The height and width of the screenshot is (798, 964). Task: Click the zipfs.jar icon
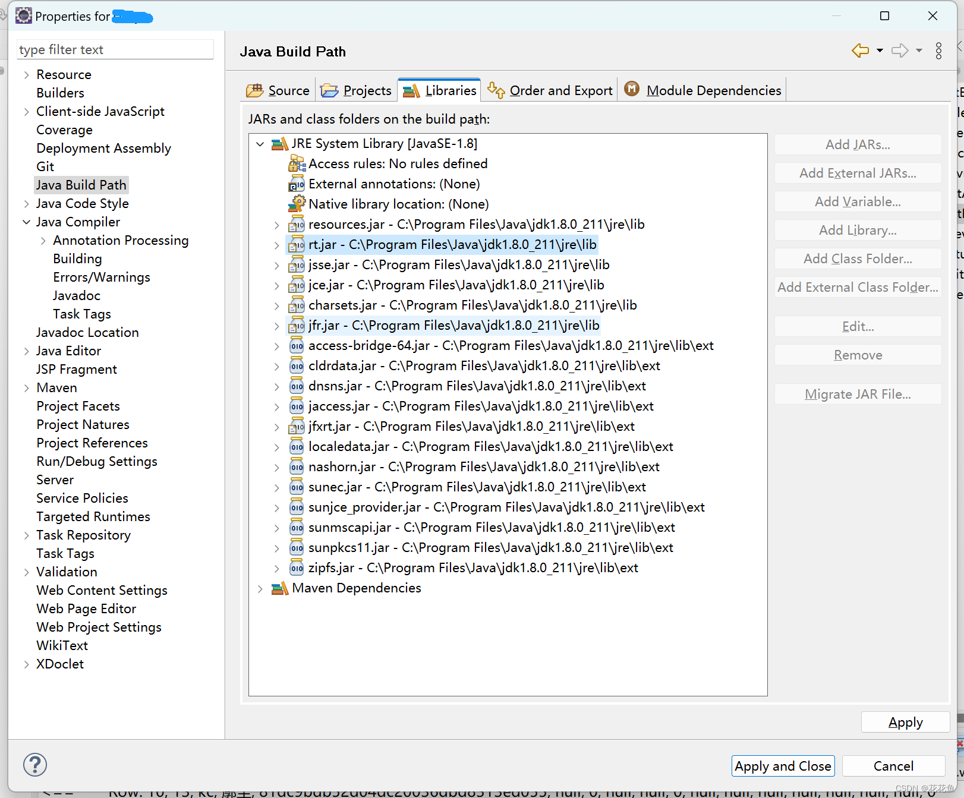pyautogui.click(x=297, y=568)
